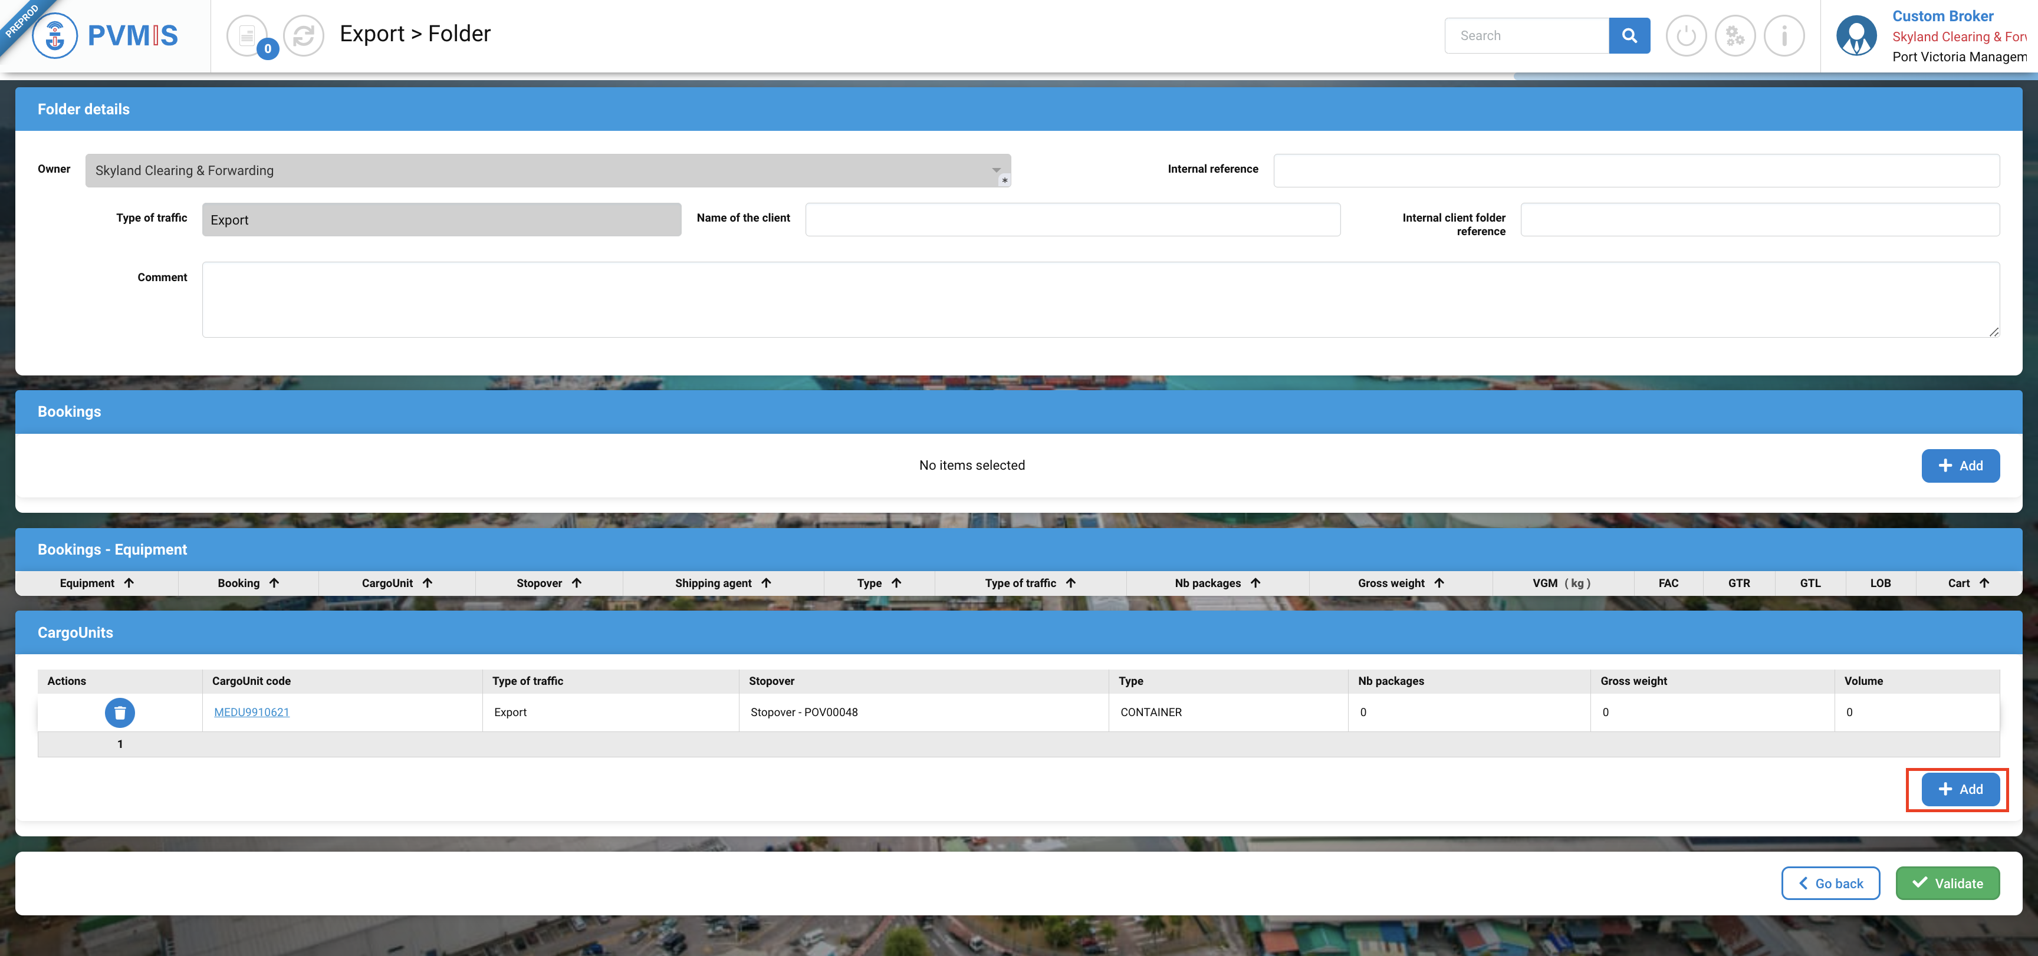This screenshot has height=956, width=2038.
Task: Open the document notifications icon with badge
Action: pos(248,35)
